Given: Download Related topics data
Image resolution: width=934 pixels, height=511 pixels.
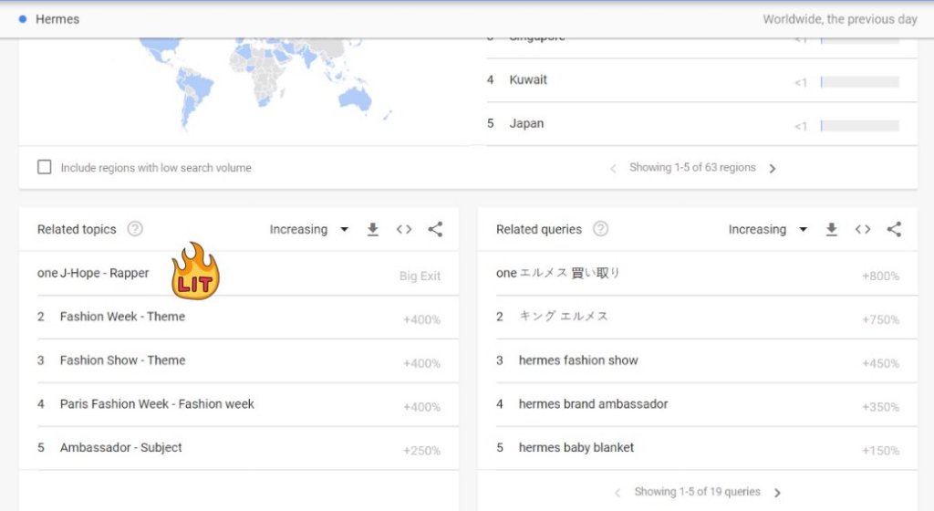Looking at the screenshot, I should [373, 230].
